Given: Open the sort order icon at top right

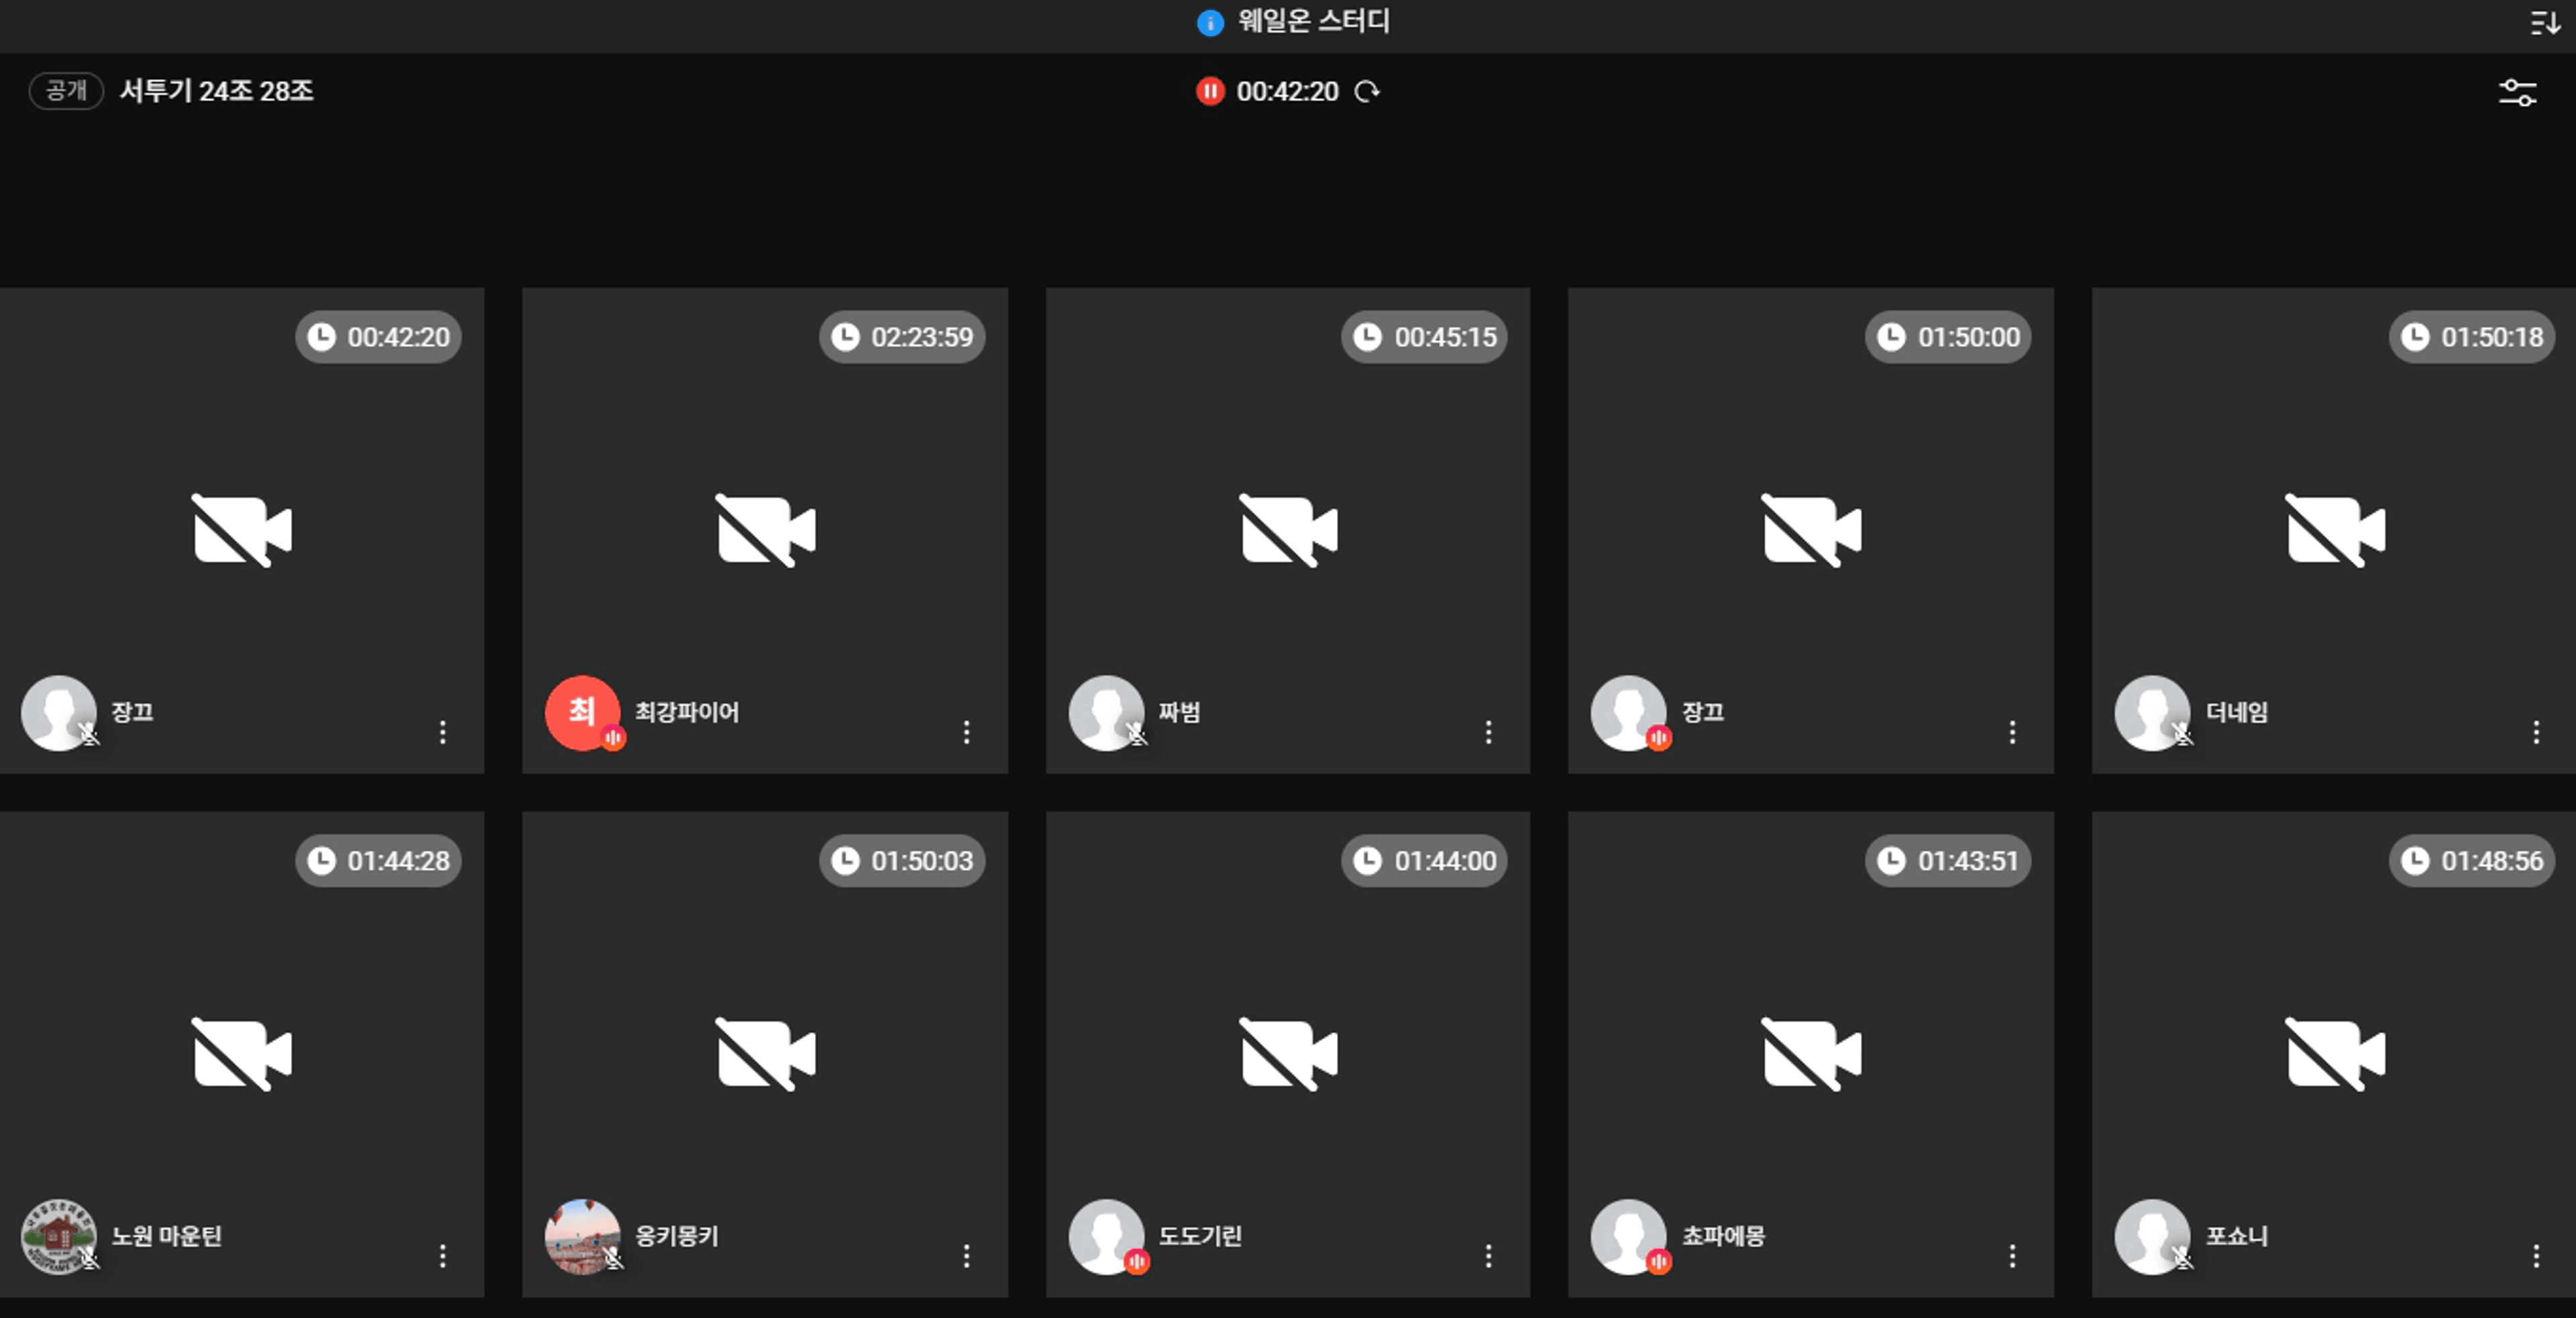Looking at the screenshot, I should 2544,22.
